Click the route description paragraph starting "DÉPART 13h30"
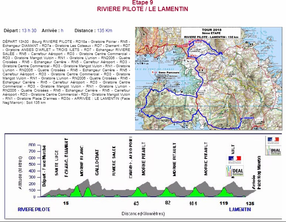286x222 pixels. pos(66,72)
